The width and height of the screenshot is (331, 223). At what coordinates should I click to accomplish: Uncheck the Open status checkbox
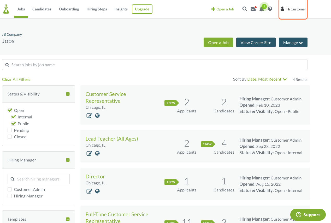click(x=10, y=110)
